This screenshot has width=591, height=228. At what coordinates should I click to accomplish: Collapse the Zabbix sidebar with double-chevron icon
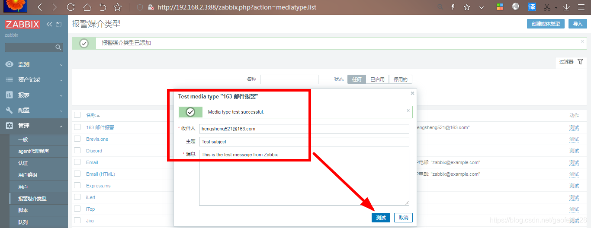49,24
